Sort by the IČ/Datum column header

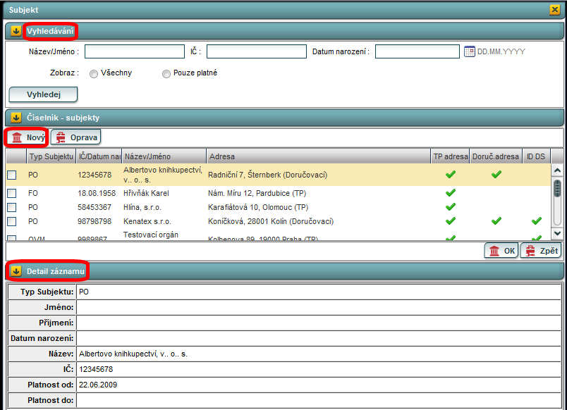pyautogui.click(x=99, y=156)
